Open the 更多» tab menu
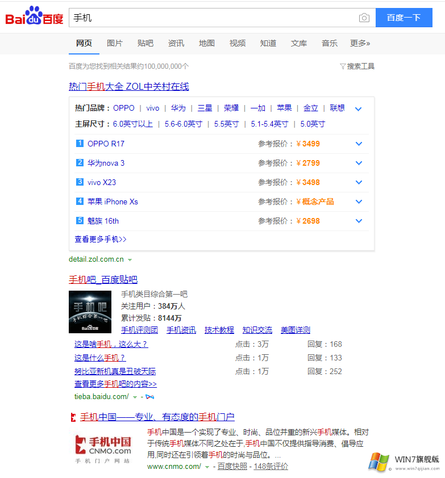Image resolution: width=445 pixels, height=478 pixels. tap(360, 43)
